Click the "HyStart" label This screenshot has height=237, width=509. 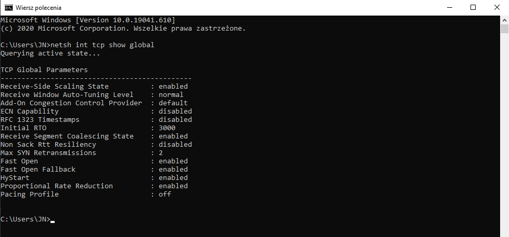[15, 178]
